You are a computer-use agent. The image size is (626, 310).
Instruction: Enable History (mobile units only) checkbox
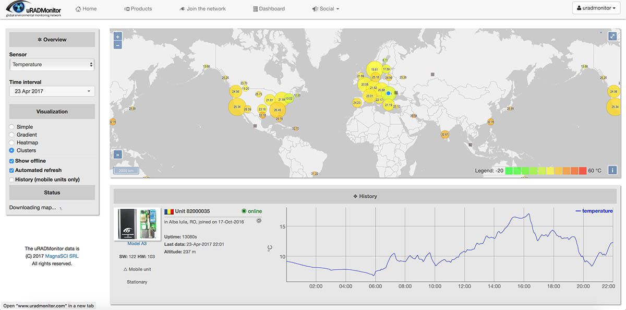point(11,180)
